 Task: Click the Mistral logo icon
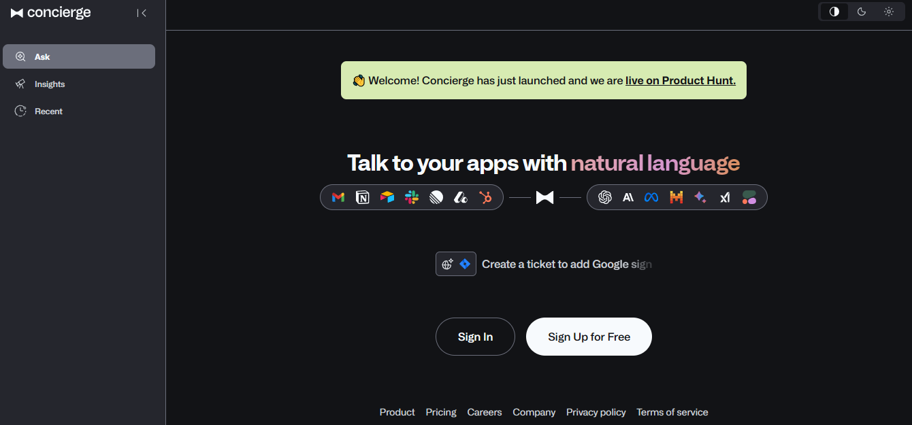point(676,197)
